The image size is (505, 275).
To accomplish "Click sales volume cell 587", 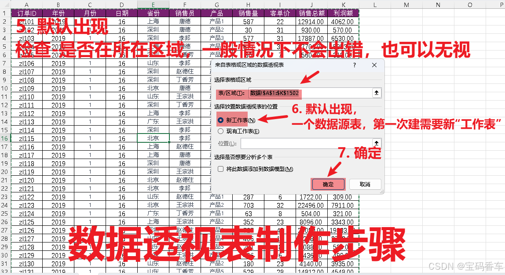I will click(x=248, y=22).
